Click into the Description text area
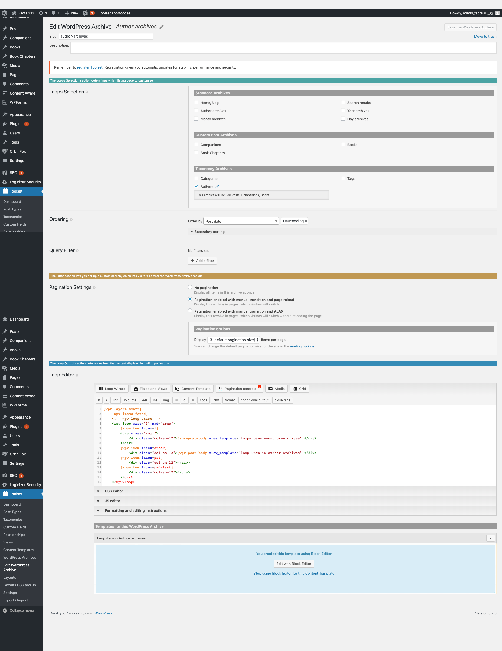 pyautogui.click(x=283, y=48)
